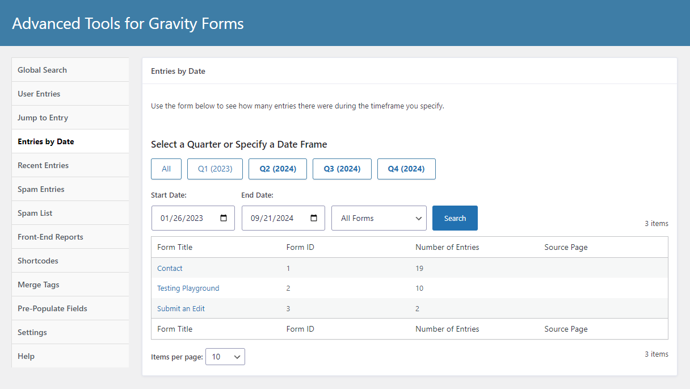Run the entries Search

pyautogui.click(x=455, y=217)
